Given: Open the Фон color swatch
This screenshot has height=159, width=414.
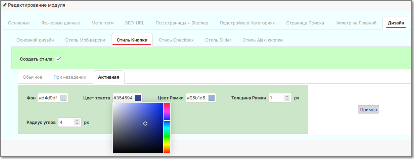Looking at the screenshot, I should click(63, 98).
